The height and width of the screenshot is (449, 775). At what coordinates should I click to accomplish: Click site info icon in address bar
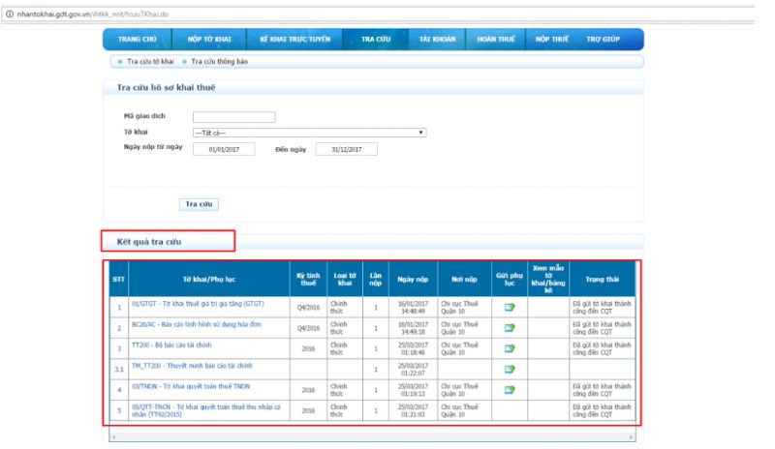click(7, 8)
